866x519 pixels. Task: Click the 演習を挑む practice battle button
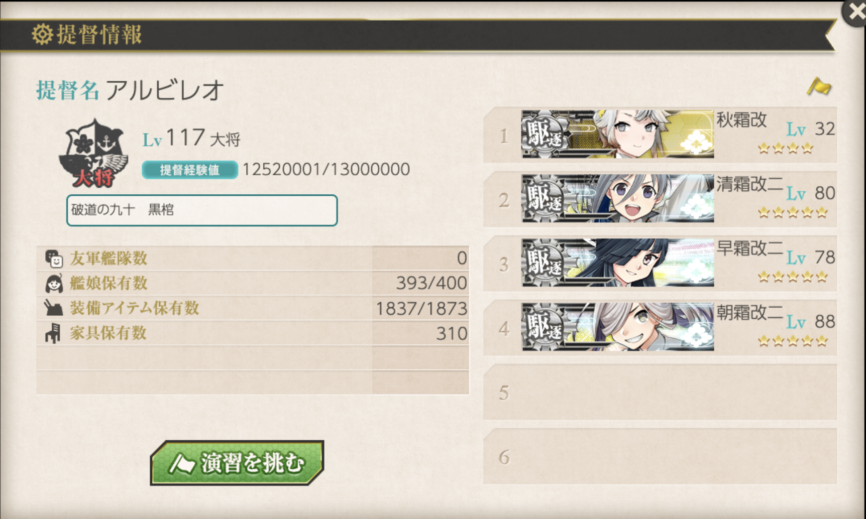click(237, 463)
